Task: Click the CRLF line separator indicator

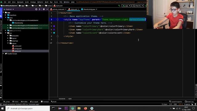Action: pos(175,104)
